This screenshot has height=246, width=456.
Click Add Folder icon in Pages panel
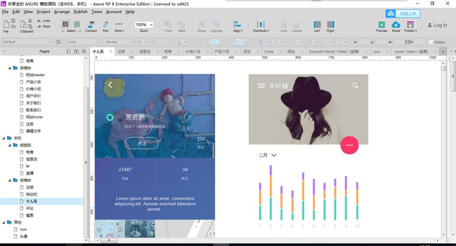click(76, 51)
